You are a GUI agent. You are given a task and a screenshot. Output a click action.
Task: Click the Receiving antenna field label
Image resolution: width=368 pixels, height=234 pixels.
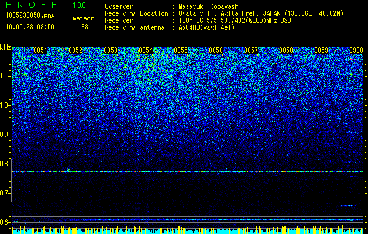point(135,27)
